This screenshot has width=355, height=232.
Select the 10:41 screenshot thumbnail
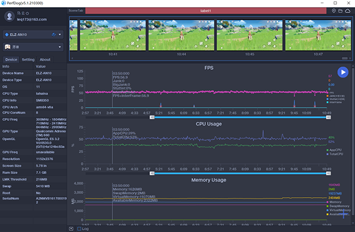pyautogui.click(x=113, y=35)
